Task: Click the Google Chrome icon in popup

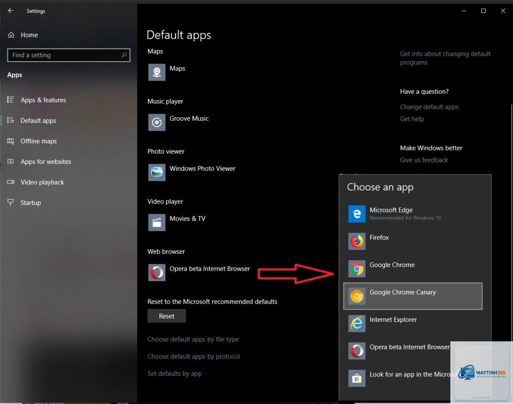Action: (357, 269)
